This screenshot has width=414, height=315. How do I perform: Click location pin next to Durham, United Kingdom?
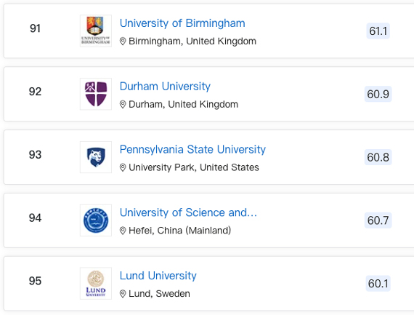pos(123,105)
